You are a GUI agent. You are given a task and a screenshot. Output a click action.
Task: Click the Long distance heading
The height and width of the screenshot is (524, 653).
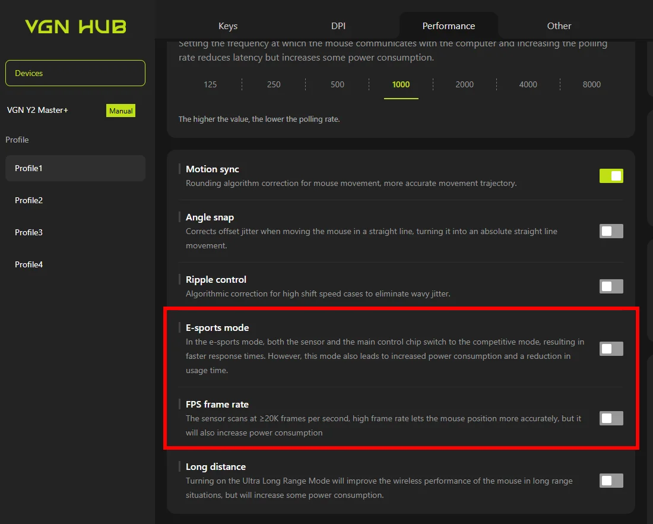coord(215,467)
